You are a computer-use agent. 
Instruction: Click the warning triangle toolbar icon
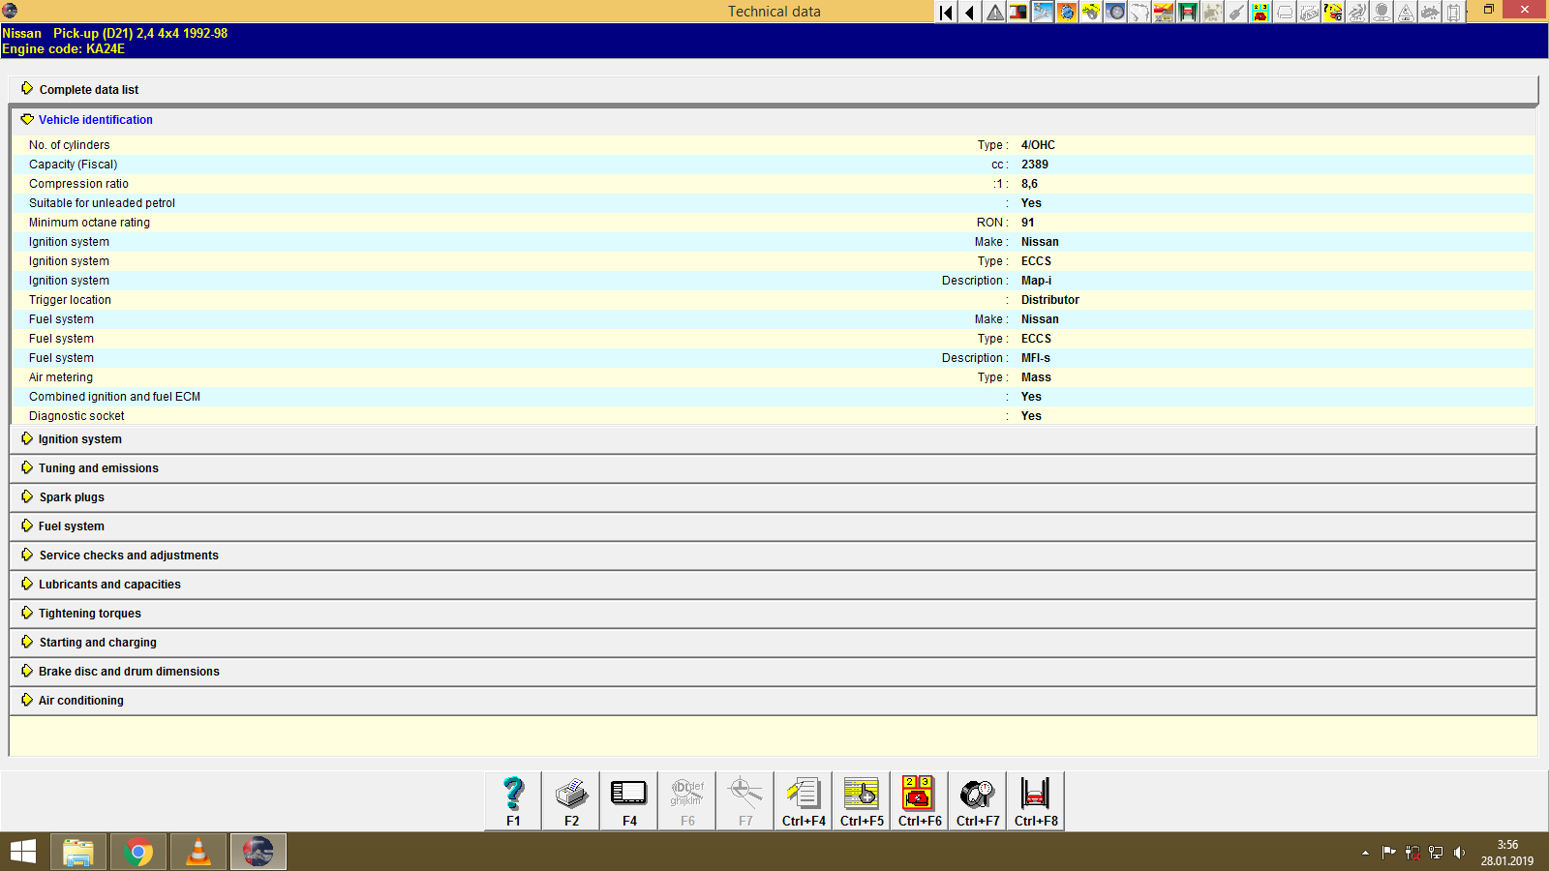coord(993,13)
